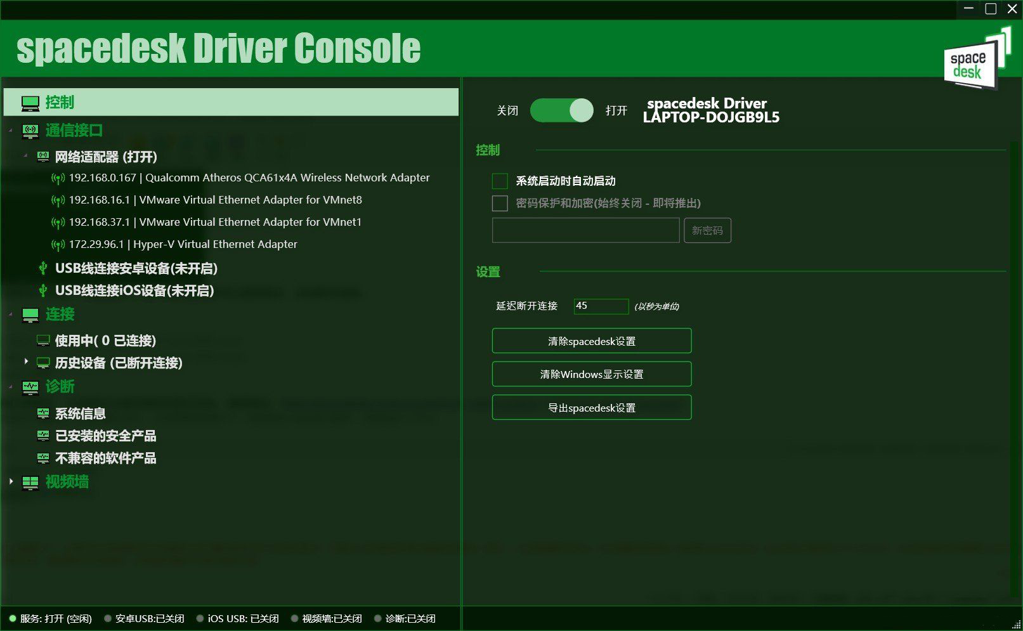1023x631 pixels.
Task: Check the 密码保护和加密 checkbox
Action: click(500, 204)
